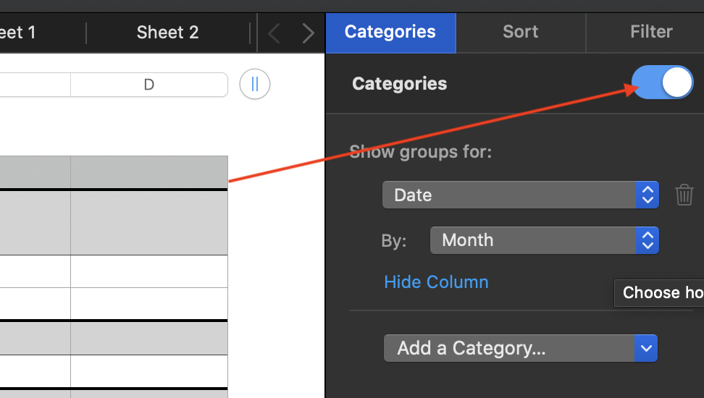Expand the Add a Category menu
Screen dimensions: 704x398
pyautogui.click(x=520, y=348)
